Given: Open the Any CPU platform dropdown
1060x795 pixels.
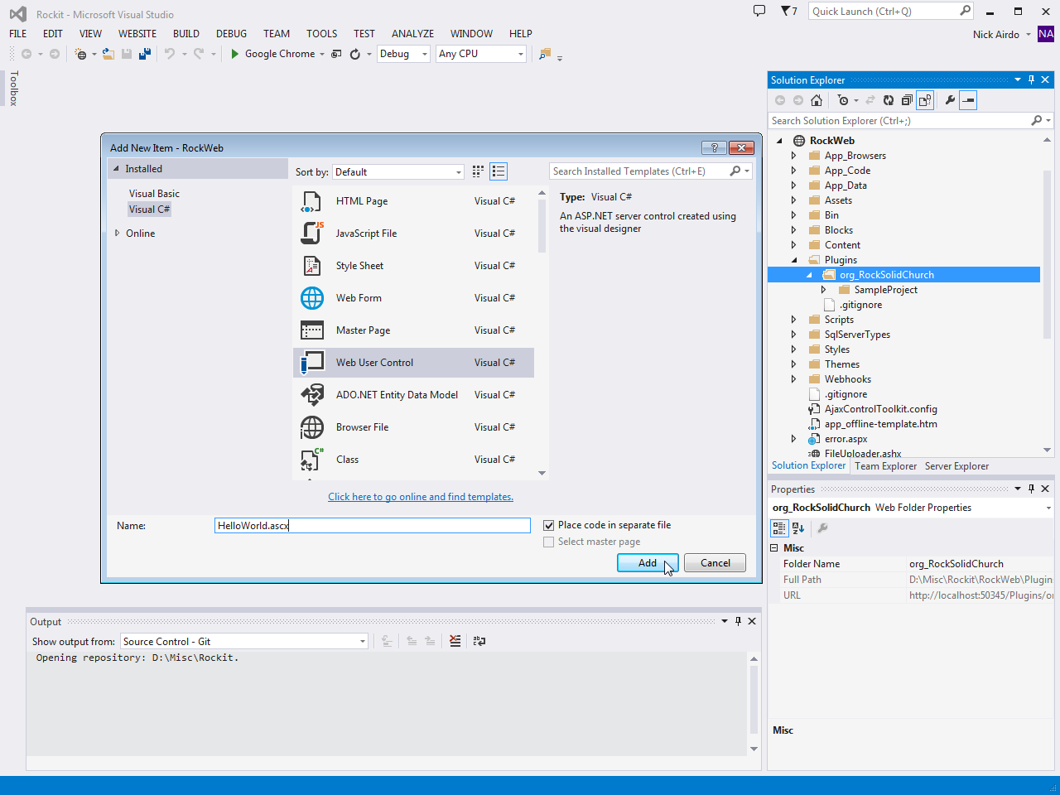Looking at the screenshot, I should click(x=481, y=54).
